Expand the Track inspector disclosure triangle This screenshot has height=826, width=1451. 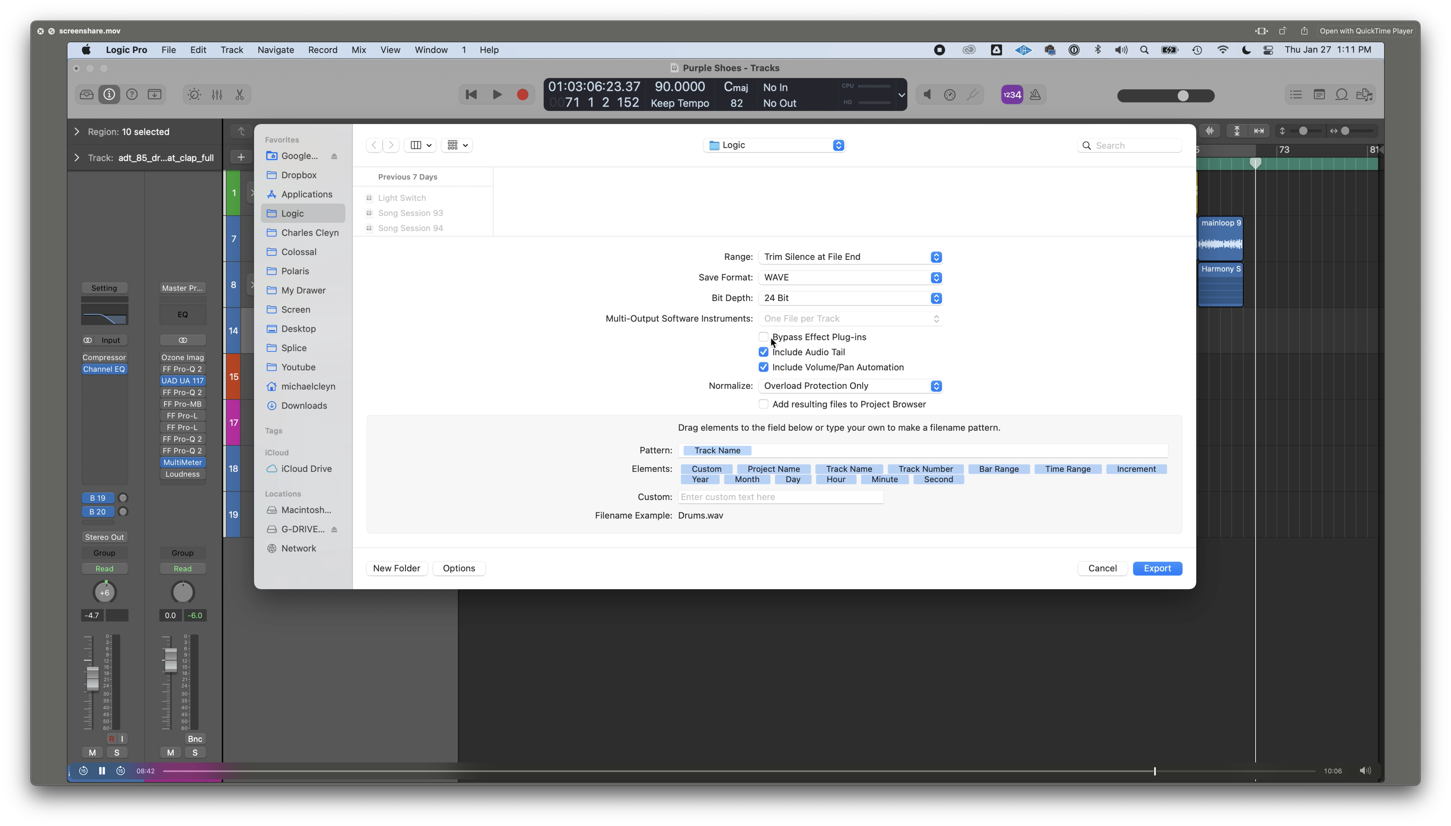76,158
